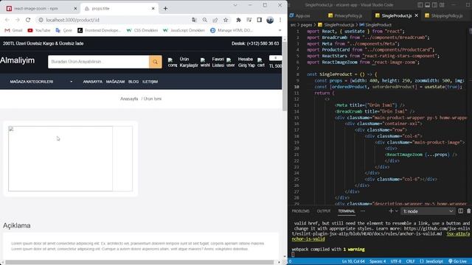Viewport: 472px width, 265px height.
Task: Open a new Chrome tab
Action: coord(165,8)
